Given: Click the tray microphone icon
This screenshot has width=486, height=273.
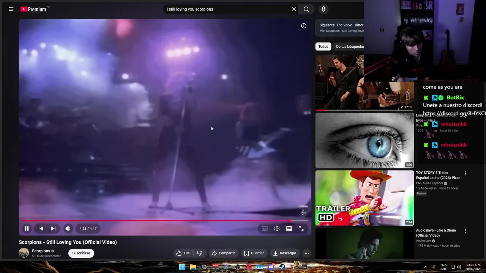Looking at the screenshot, I should click(434, 267).
